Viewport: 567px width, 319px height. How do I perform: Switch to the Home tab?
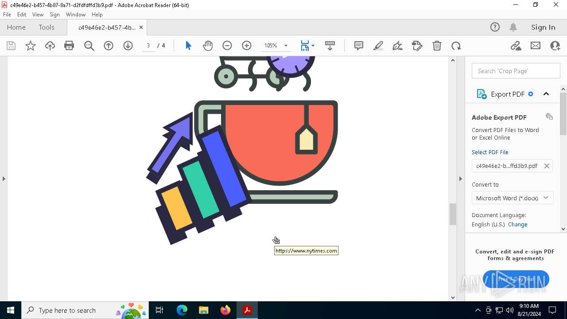click(16, 27)
